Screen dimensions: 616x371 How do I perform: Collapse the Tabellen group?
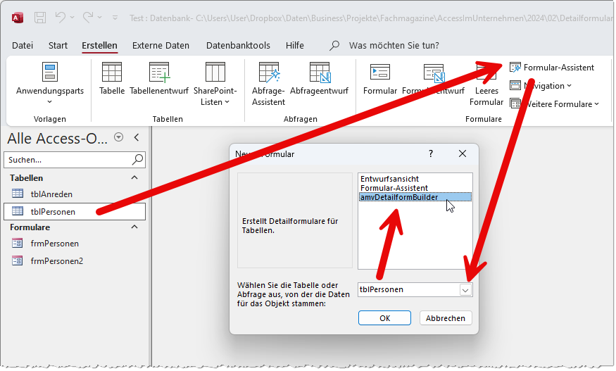pos(134,177)
